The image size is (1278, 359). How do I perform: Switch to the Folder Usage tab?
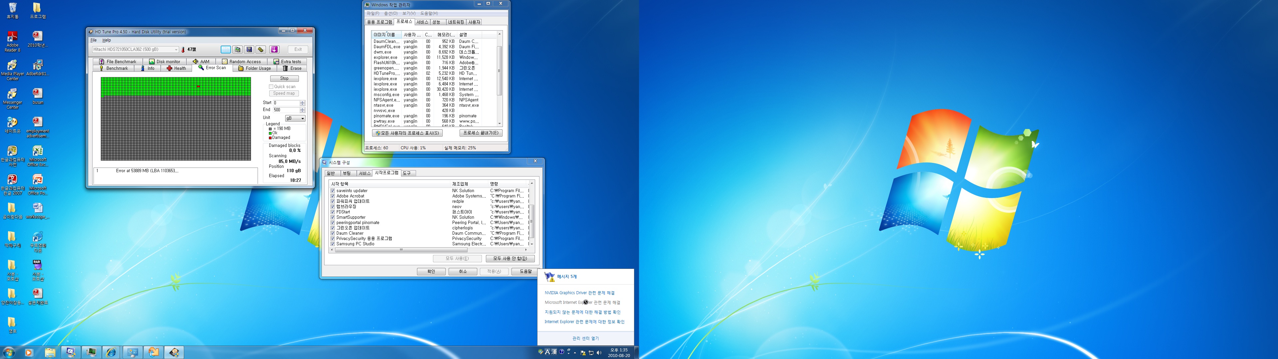pyautogui.click(x=255, y=68)
